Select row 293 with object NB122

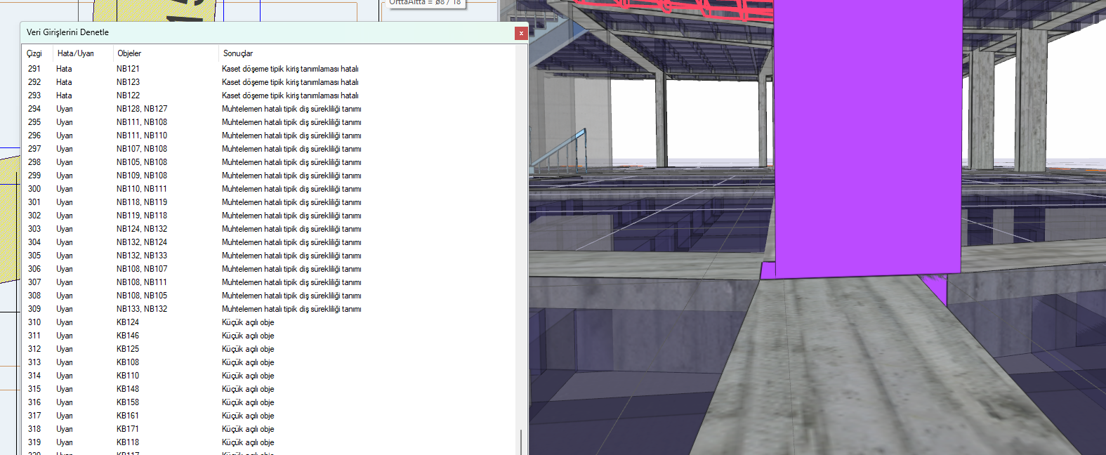269,95
